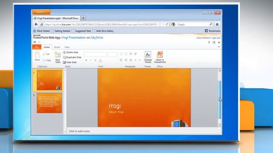Click the slide area vertical scrollbar thumb

[220, 100]
